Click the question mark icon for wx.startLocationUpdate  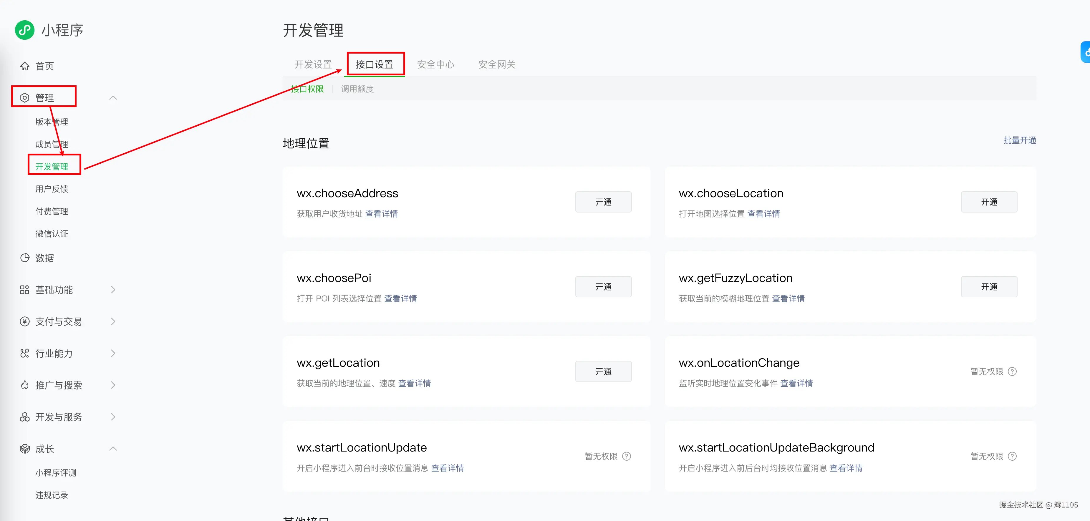627,456
